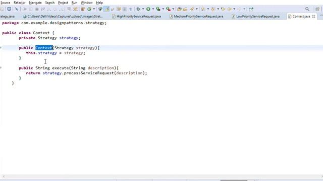Open the Back history dropdown arrow
The width and height of the screenshot is (323, 181).
coord(234,9)
